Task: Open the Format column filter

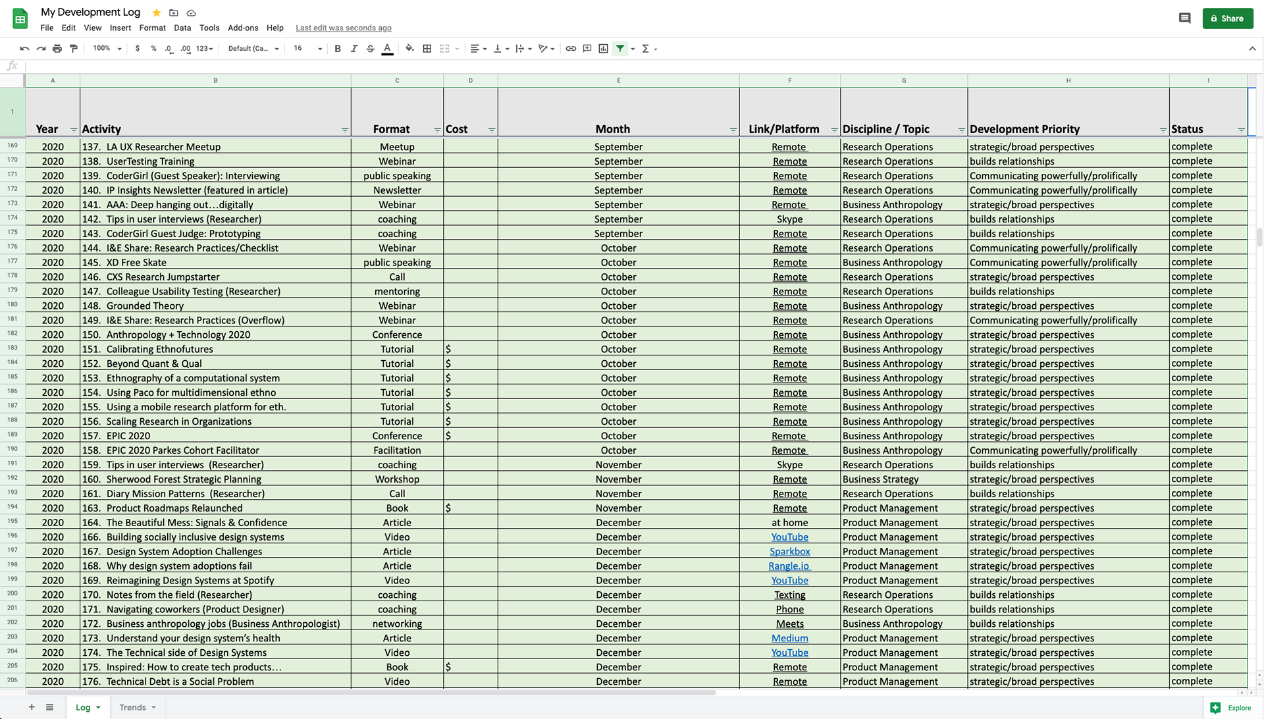Action: pyautogui.click(x=437, y=130)
